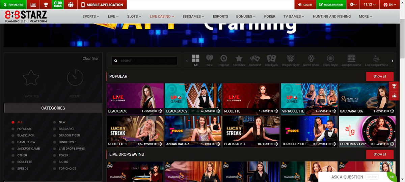The height and width of the screenshot is (182, 405).
Task: Select the All games grid icon
Action: tap(196, 60)
